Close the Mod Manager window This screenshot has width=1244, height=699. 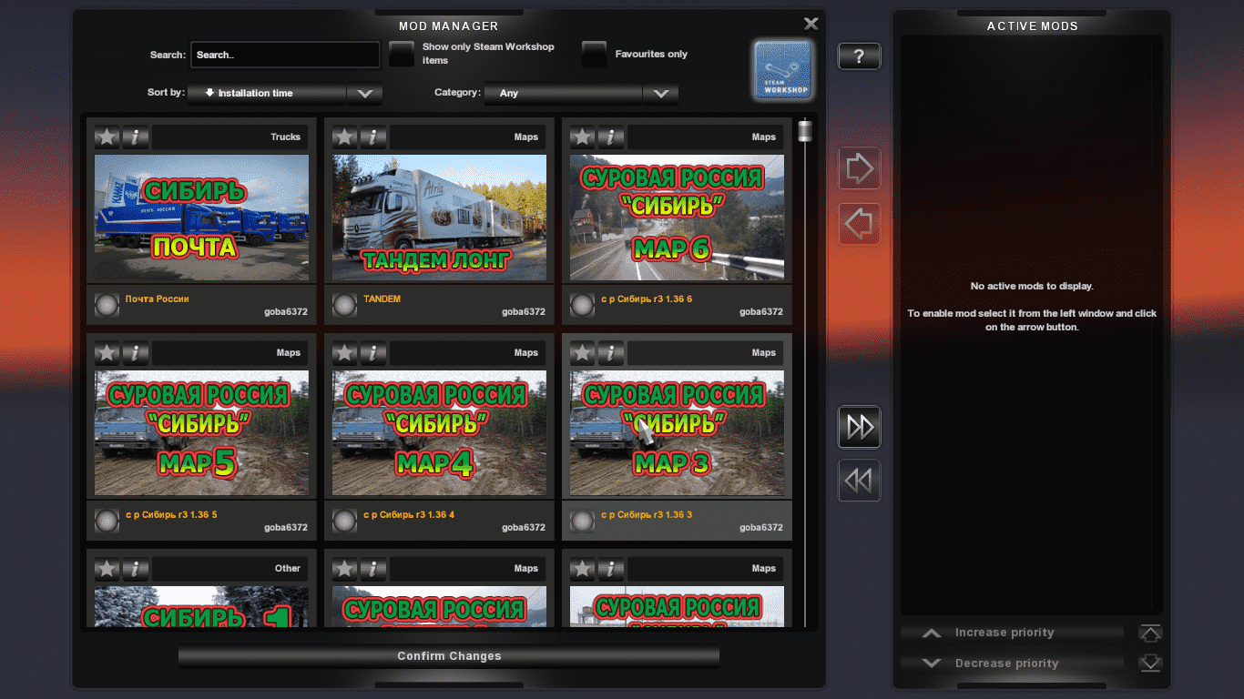(x=811, y=24)
